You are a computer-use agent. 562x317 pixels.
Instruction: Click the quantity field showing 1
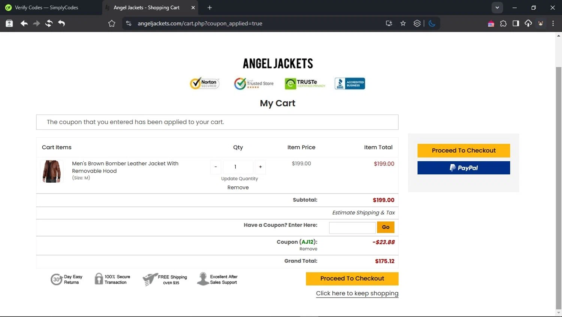tap(238, 167)
